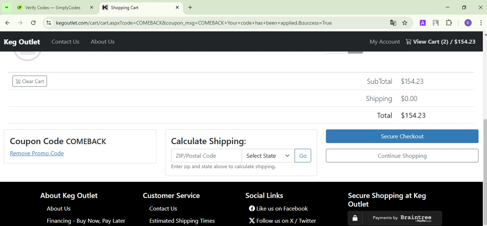Click the SubTotal $154.23 value
The image size is (487, 226).
412,82
